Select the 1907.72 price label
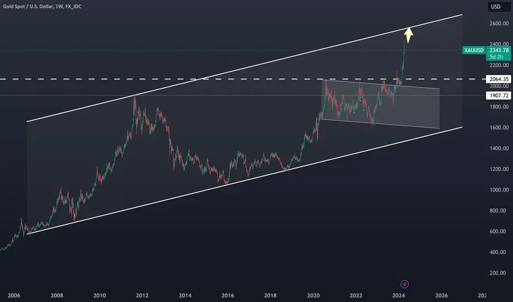 [499, 96]
